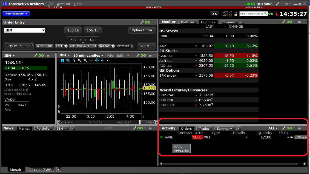Image resolution: width=310 pixels, height=174 pixels.
Task: Open the 10 min candles period dropdown
Action: pos(88,56)
